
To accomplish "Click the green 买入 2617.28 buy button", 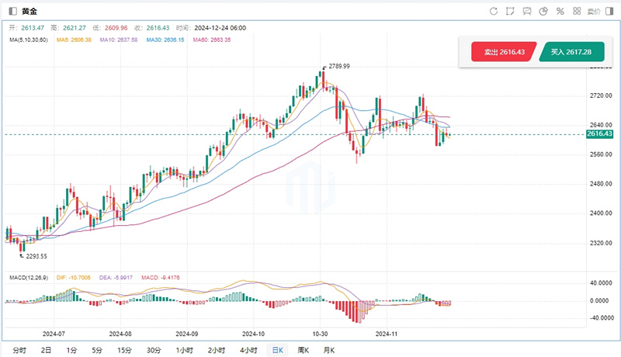I will point(571,52).
